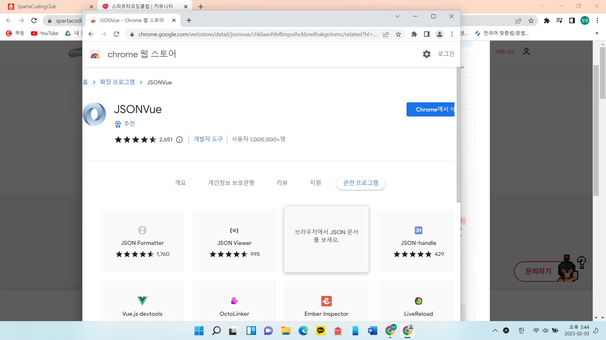Switch to the 리뷰 tab
The height and width of the screenshot is (340, 606).
click(x=282, y=183)
